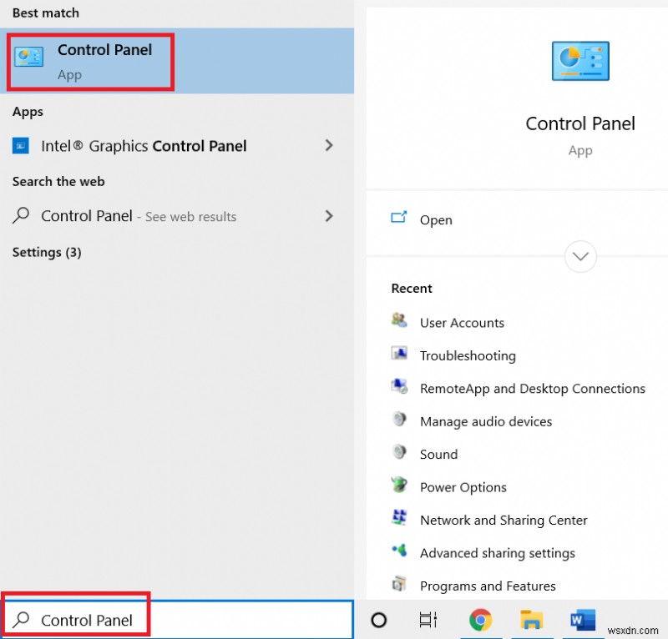This screenshot has height=639, width=668.
Task: Open Network and Sharing Center
Action: [504, 521]
